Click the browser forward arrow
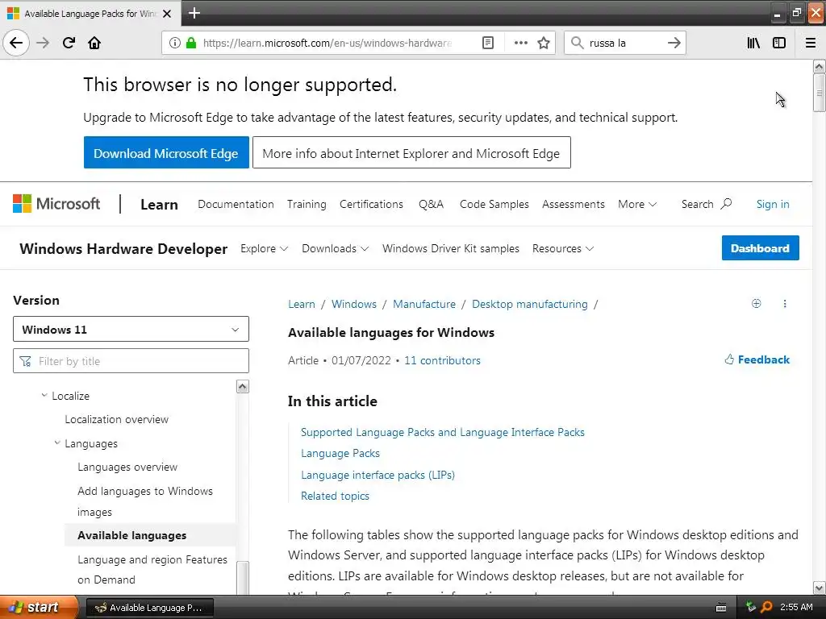This screenshot has width=826, height=619. 43,43
